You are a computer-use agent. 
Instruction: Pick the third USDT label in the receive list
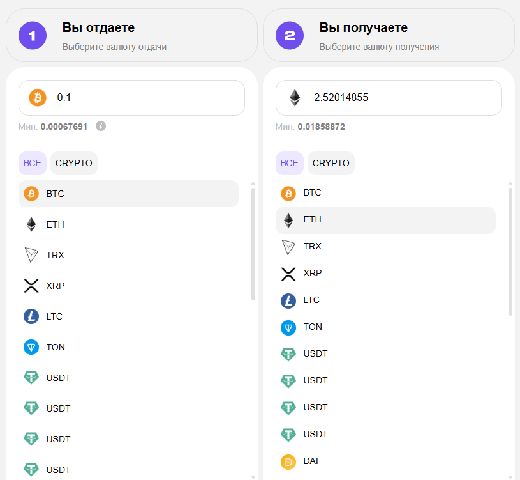[x=315, y=407]
